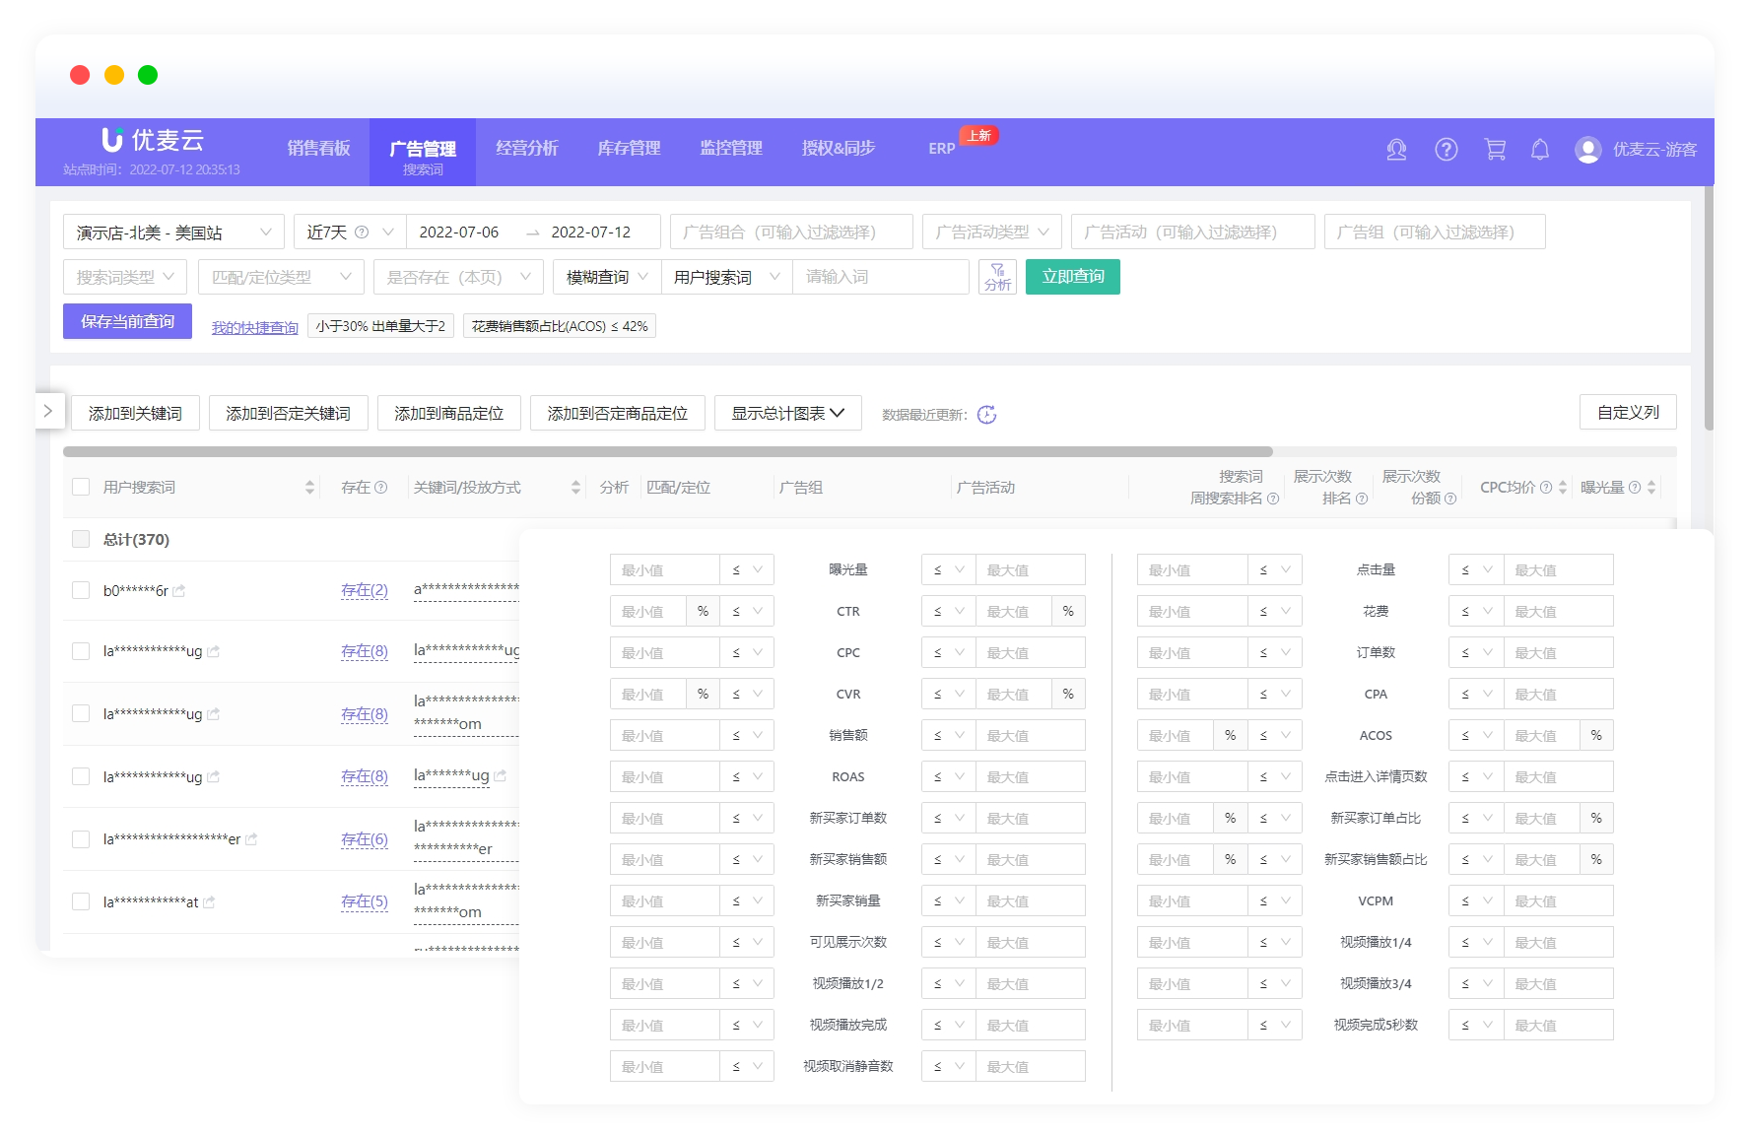This screenshot has height=1133, width=1750.
Task: Expand the collapsed left sidebar arrow
Action: pyautogui.click(x=48, y=411)
